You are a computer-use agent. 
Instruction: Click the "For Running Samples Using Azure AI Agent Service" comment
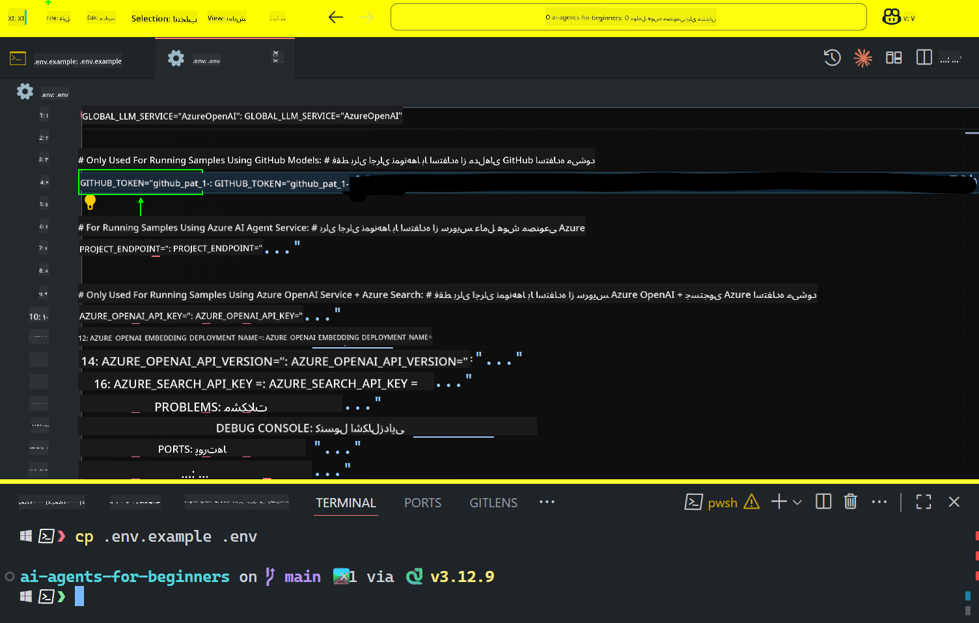click(x=331, y=228)
